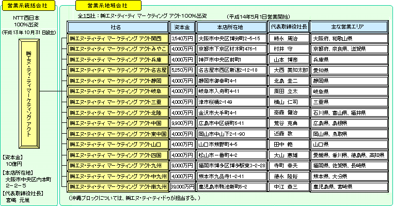Screen dimensions: 394x206
Task: Select the 本店所在地 column header
Action: coord(231,27)
